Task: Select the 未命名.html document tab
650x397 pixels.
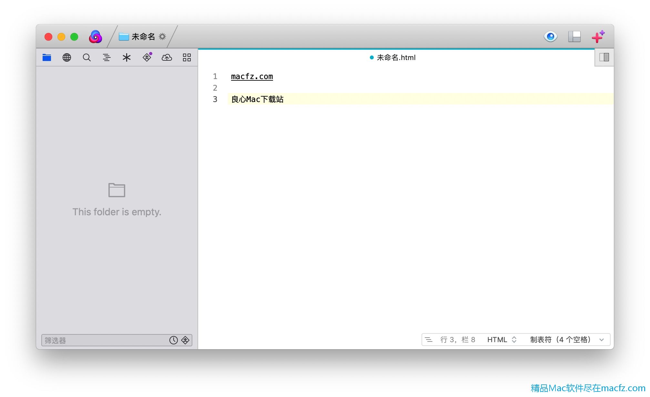Action: [396, 57]
